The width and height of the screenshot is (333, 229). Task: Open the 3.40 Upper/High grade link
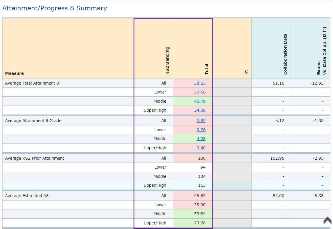click(x=201, y=148)
